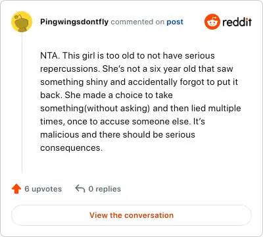
Task: Click the curved reply arrow icon
Action: (80, 188)
